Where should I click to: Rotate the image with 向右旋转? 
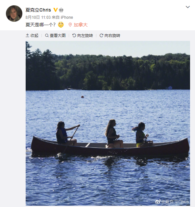110,36
